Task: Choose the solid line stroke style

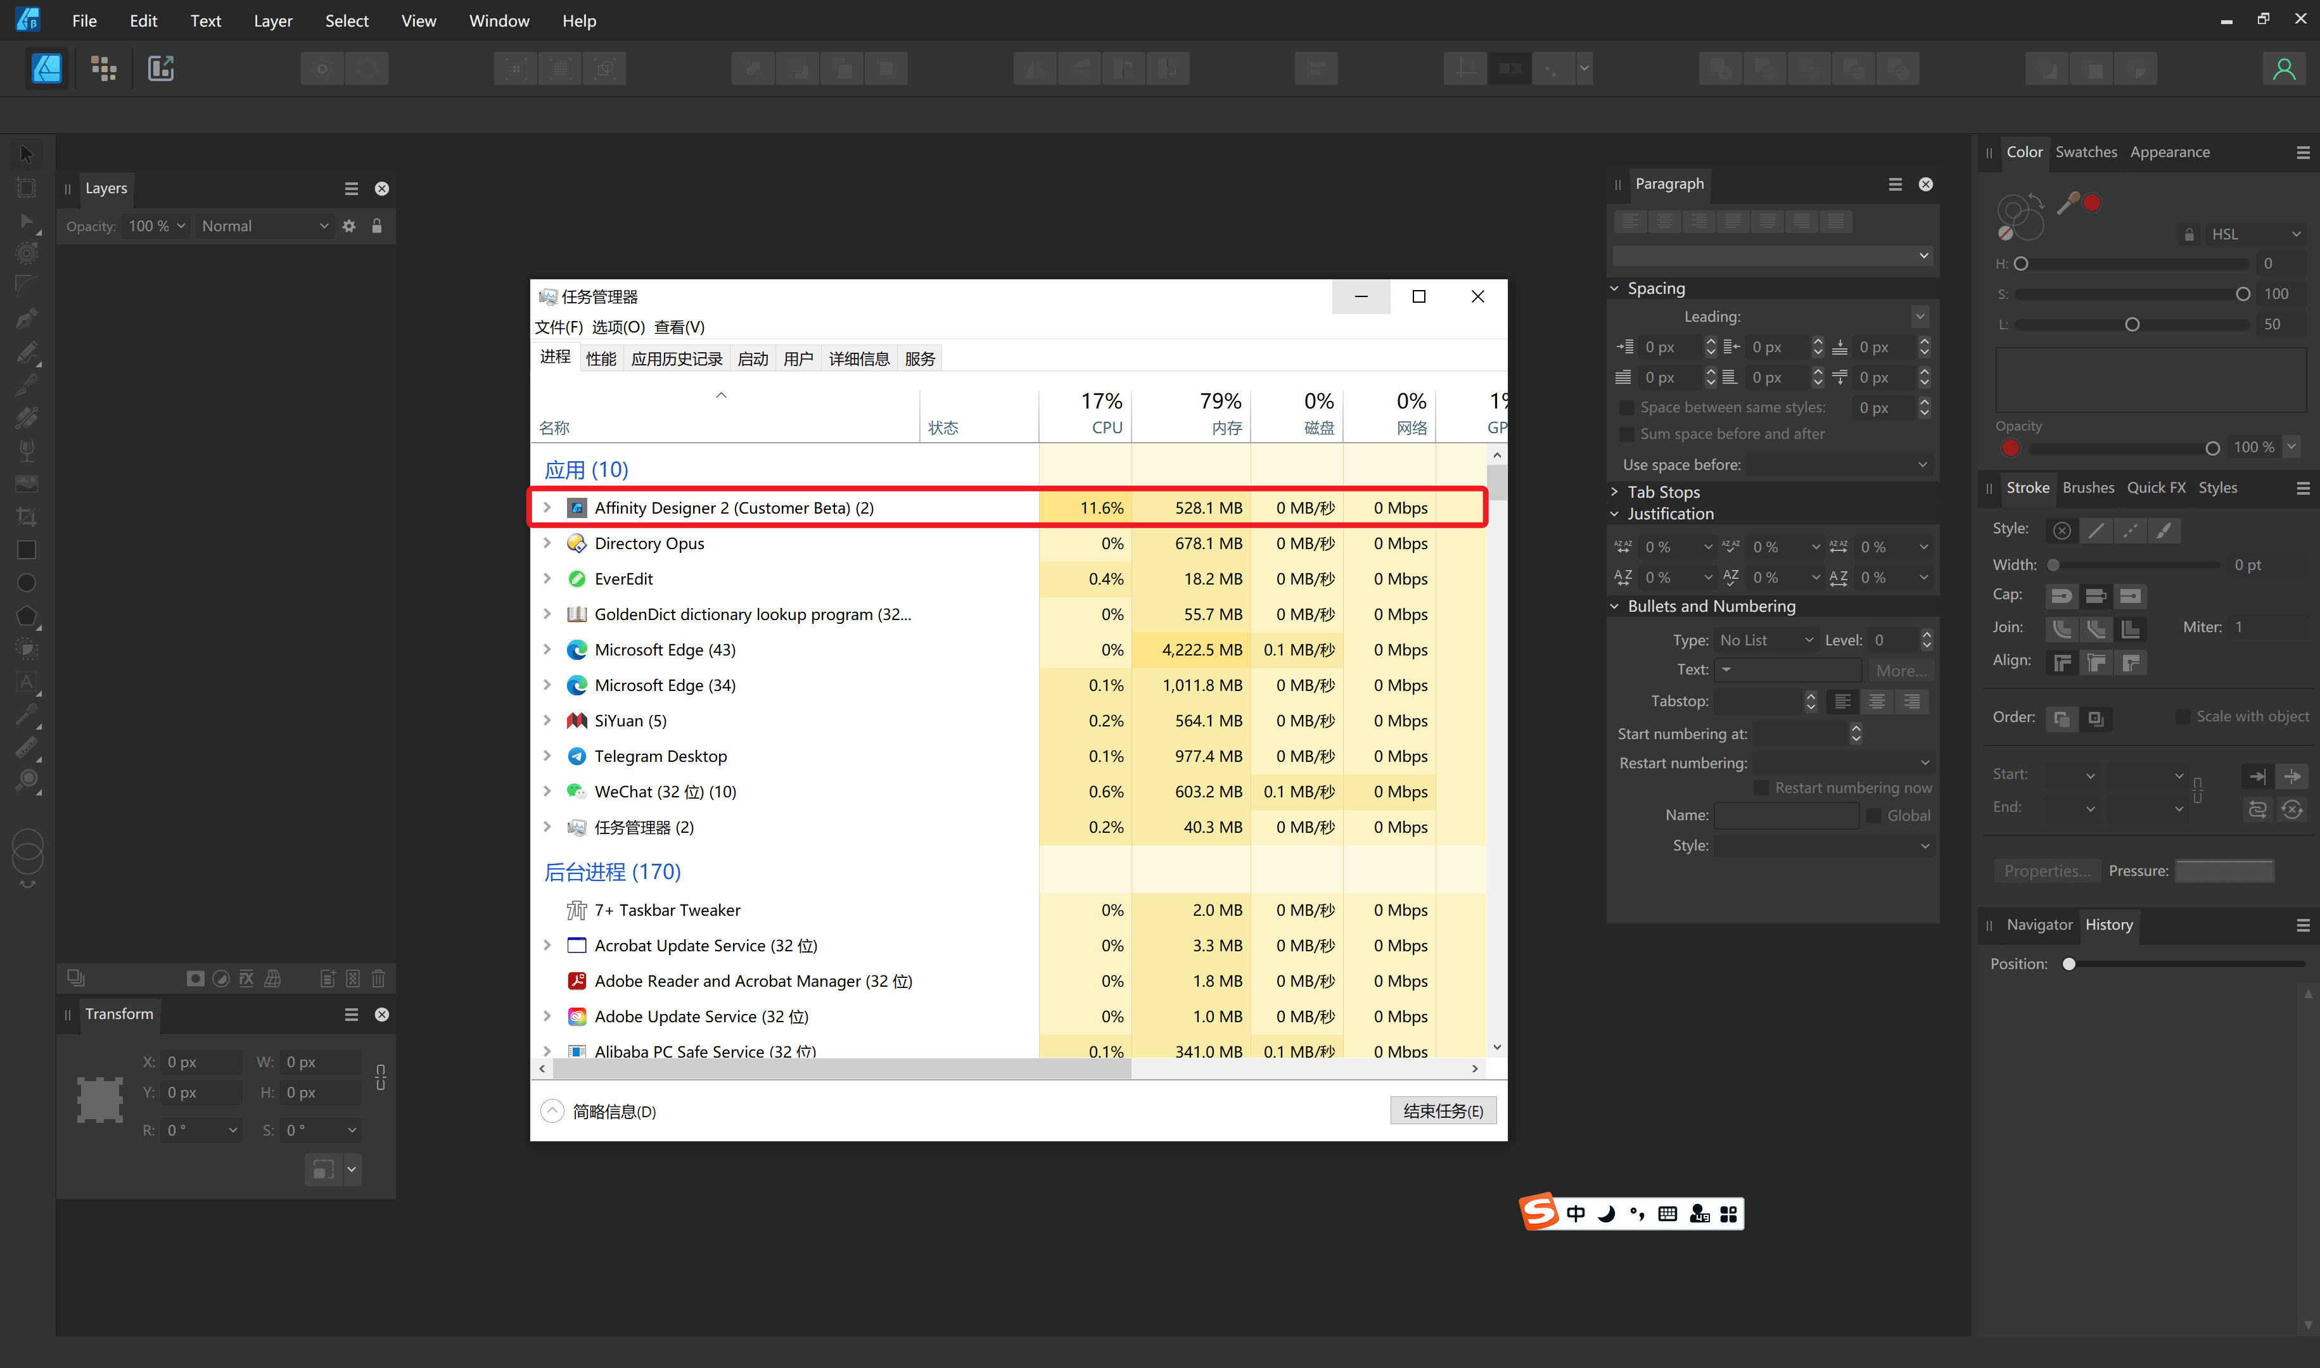Action: click(2096, 530)
